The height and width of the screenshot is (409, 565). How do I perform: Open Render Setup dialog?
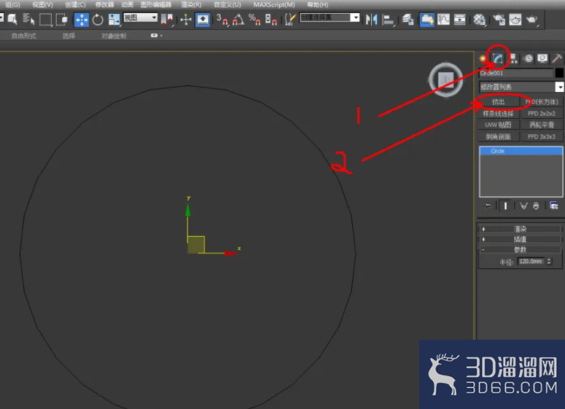click(499, 20)
